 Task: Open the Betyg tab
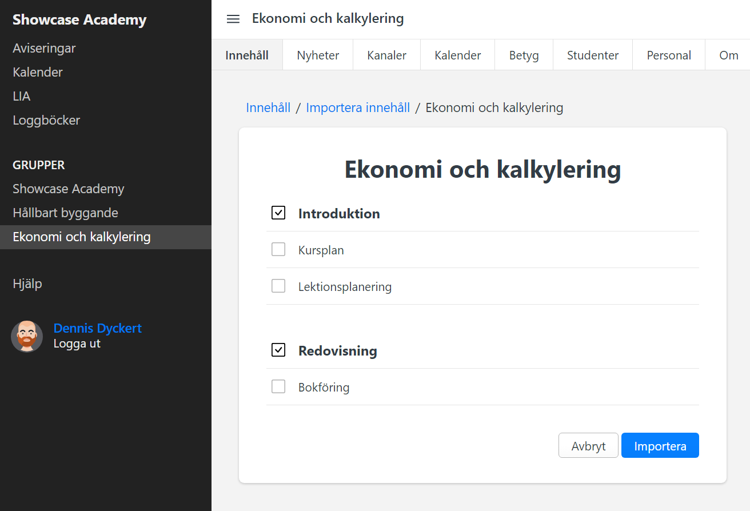click(x=524, y=55)
